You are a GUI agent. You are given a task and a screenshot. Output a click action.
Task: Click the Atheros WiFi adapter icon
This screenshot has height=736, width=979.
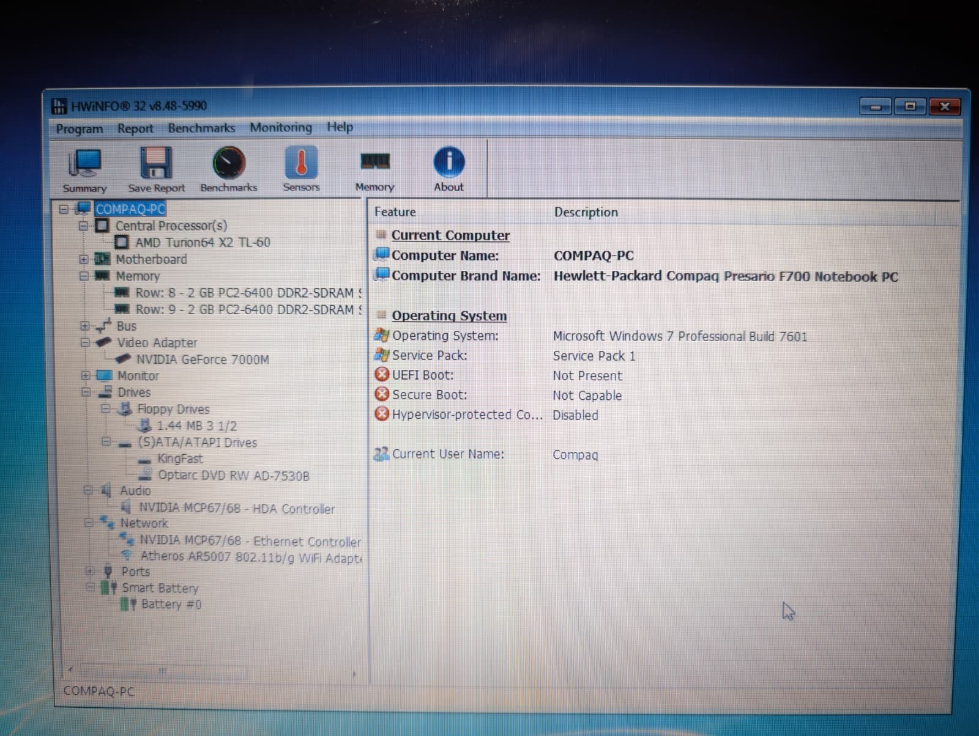pyautogui.click(x=127, y=556)
